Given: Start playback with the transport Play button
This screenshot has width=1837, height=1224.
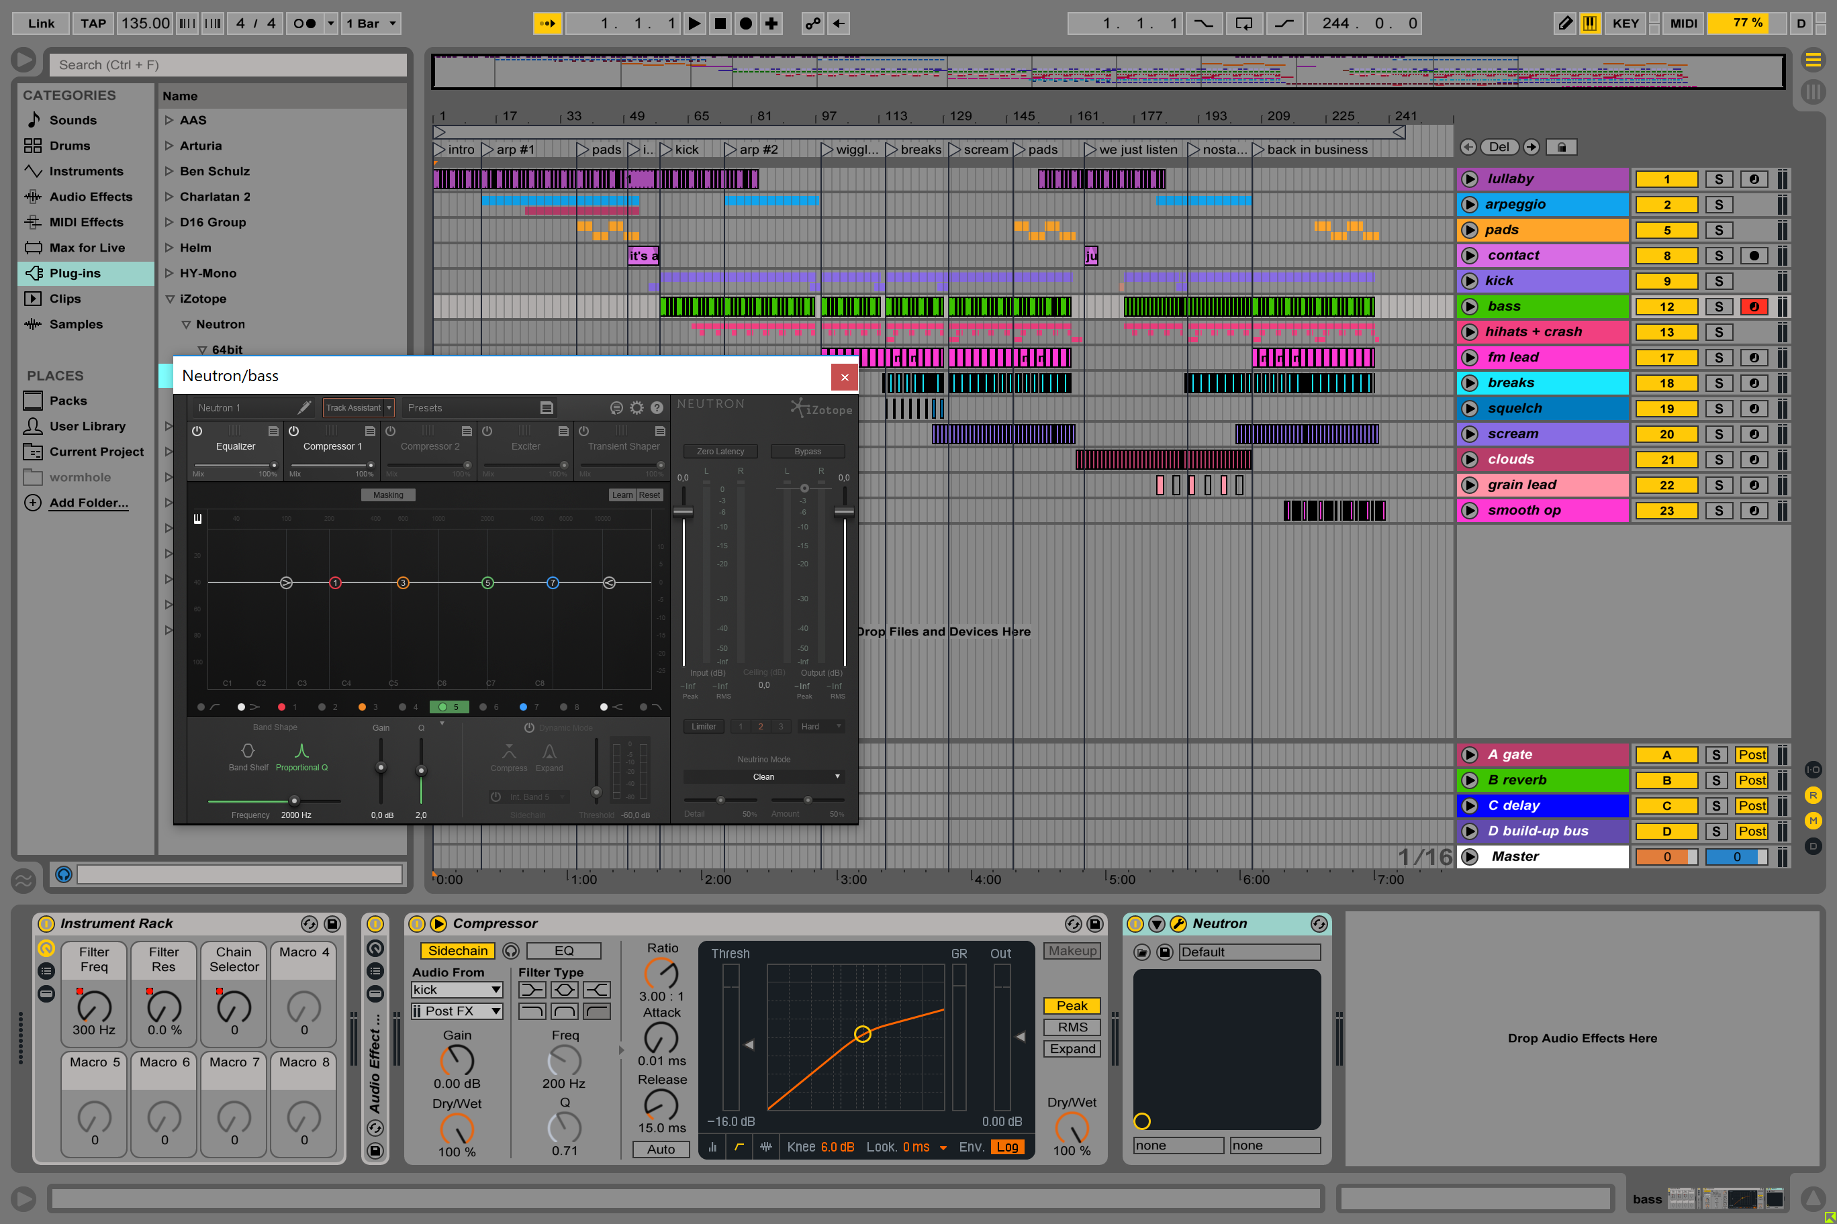Looking at the screenshot, I should click(694, 23).
